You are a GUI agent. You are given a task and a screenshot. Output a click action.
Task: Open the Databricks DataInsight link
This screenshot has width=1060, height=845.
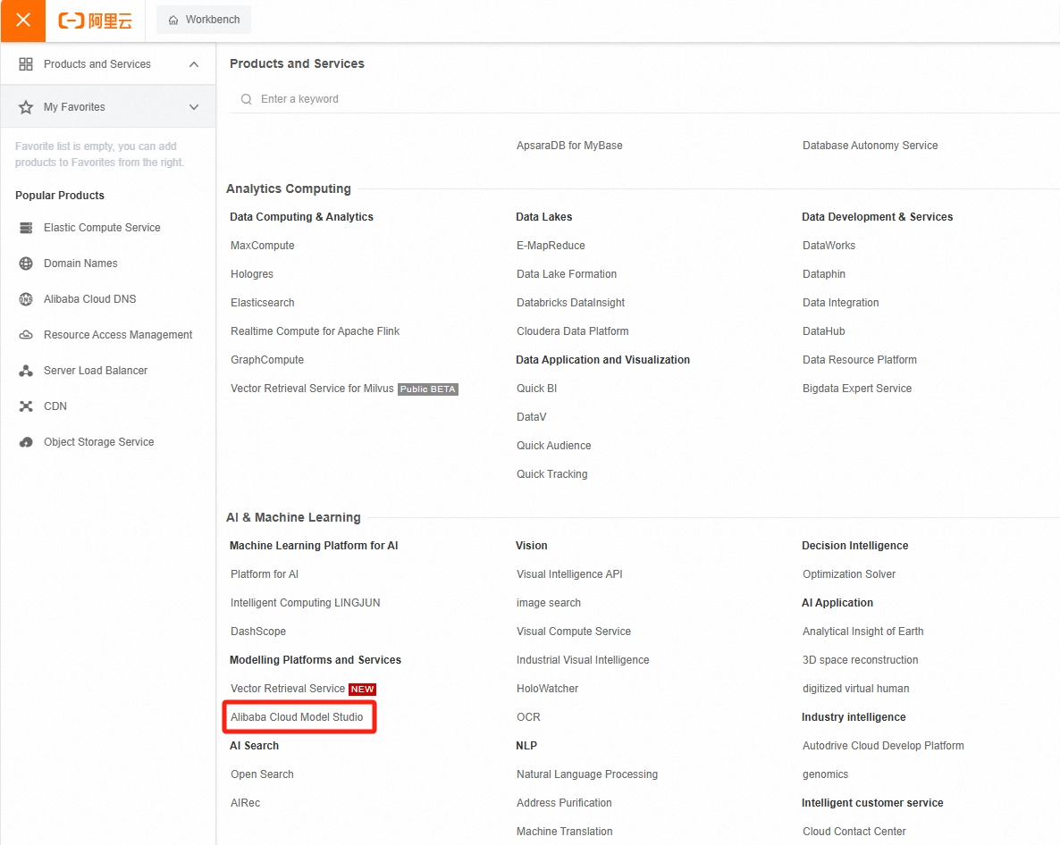coord(570,303)
